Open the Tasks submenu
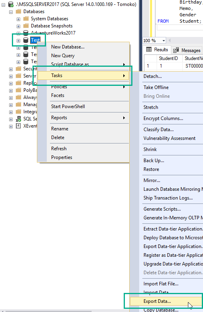 click(x=83, y=76)
